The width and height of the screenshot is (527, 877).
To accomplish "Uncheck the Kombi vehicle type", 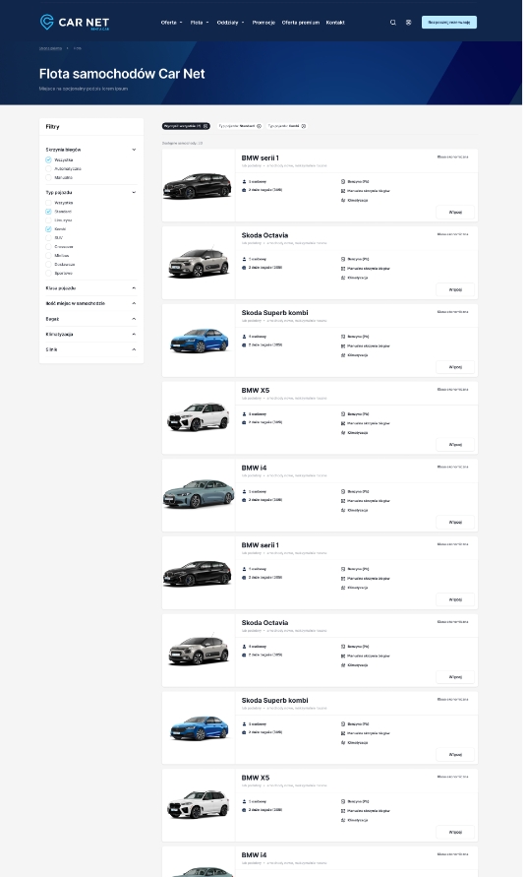I will 48,229.
